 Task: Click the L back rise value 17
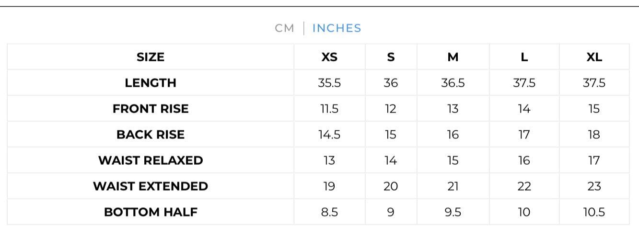pos(524,135)
